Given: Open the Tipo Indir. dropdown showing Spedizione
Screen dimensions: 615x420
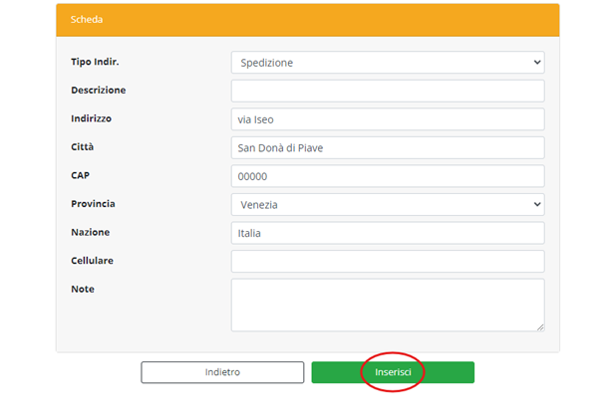Looking at the screenshot, I should pos(387,63).
